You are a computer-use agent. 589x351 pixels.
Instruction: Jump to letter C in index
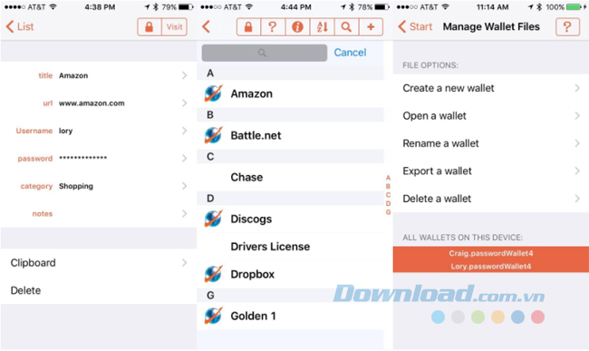(388, 195)
